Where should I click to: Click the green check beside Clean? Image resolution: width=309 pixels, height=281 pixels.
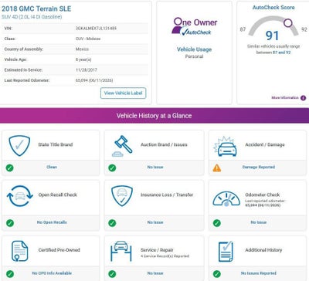(10, 168)
